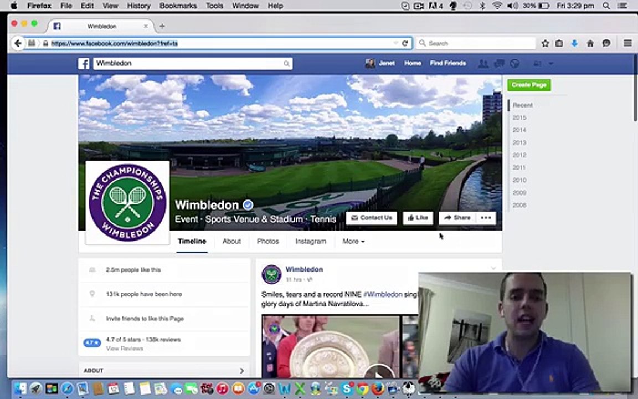The width and height of the screenshot is (638, 399).
Task: Open the Notifications globe icon
Action: 514,64
